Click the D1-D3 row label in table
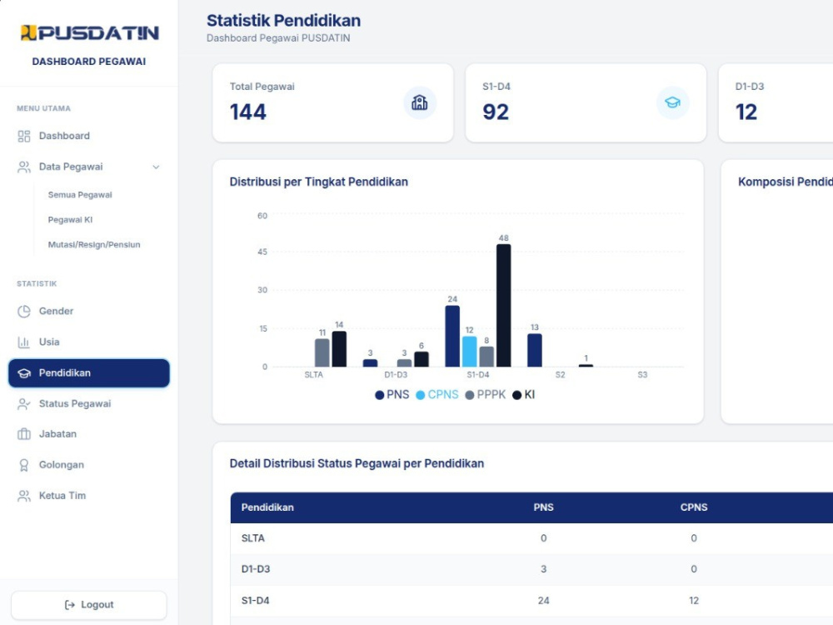Image resolution: width=833 pixels, height=625 pixels. coord(256,569)
